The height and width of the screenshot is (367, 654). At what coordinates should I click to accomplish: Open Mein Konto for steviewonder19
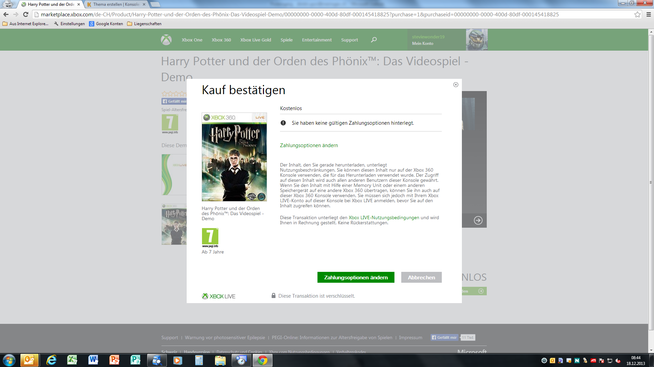tap(423, 43)
